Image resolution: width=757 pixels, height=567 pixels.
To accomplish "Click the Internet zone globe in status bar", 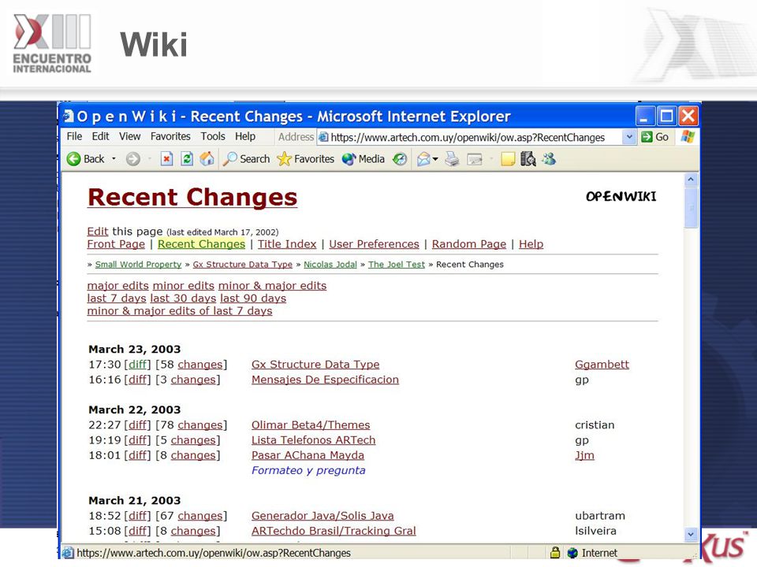I will pos(572,553).
